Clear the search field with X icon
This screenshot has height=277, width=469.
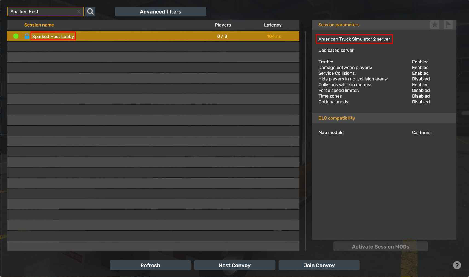click(x=79, y=11)
